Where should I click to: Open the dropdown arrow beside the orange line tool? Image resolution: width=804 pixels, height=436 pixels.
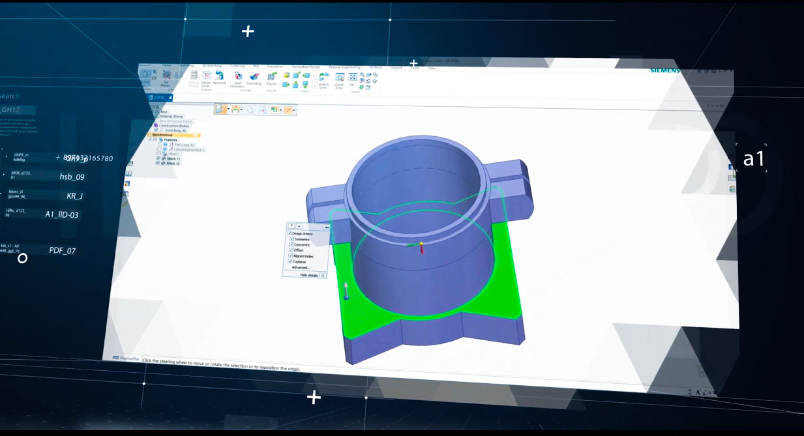[294, 110]
